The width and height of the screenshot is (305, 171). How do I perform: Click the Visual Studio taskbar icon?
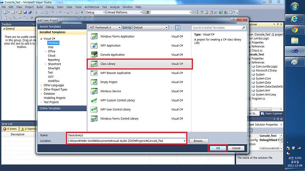(294, 51)
